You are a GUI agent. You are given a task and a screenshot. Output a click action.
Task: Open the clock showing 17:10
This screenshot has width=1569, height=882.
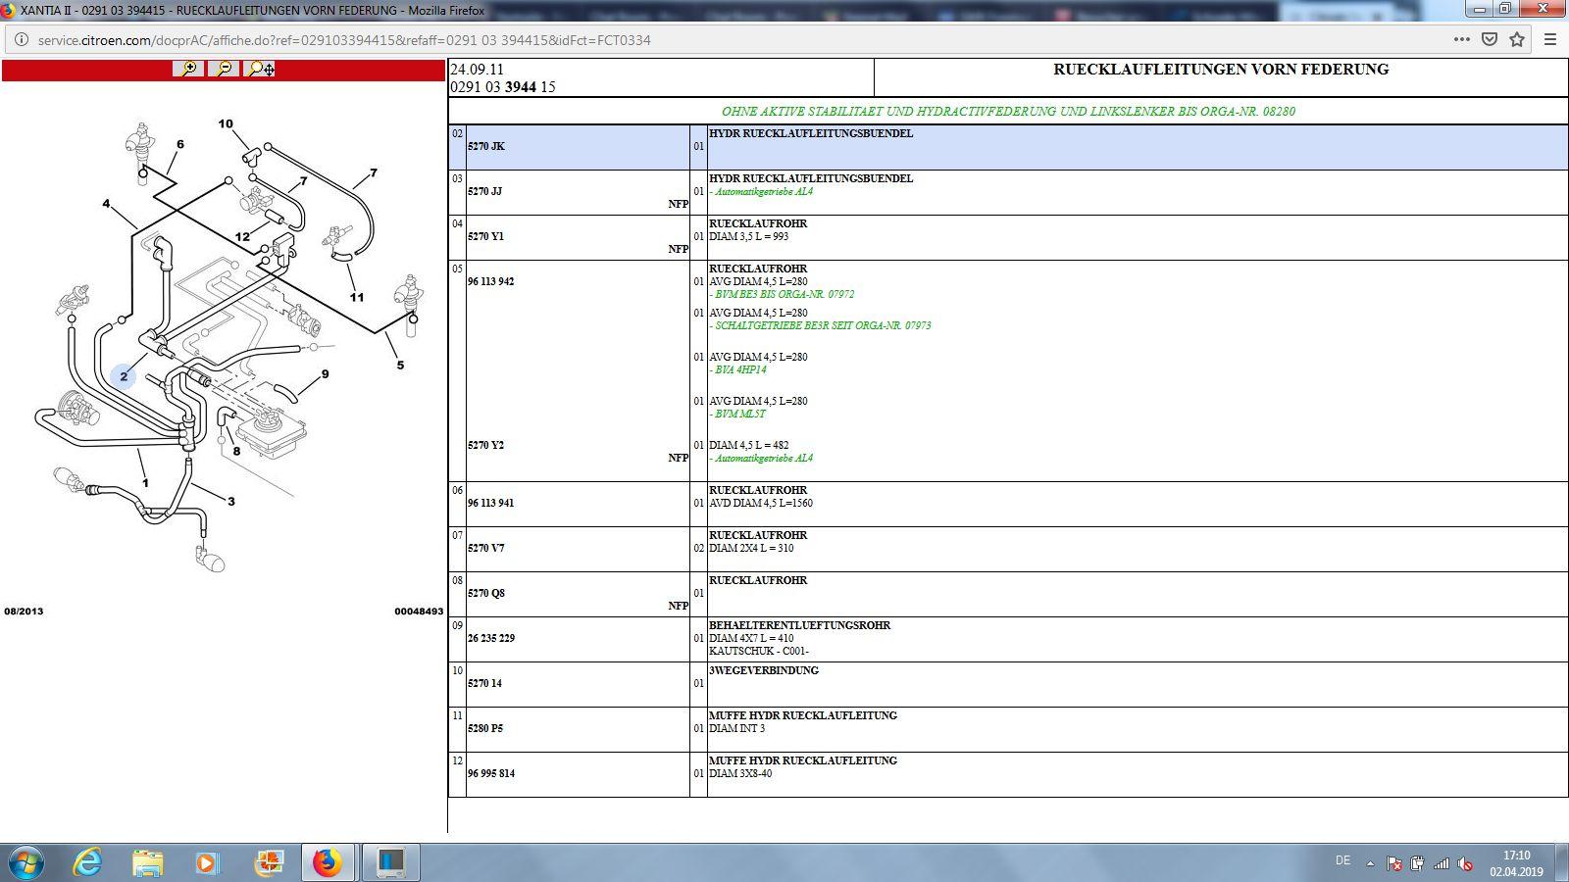(x=1516, y=863)
